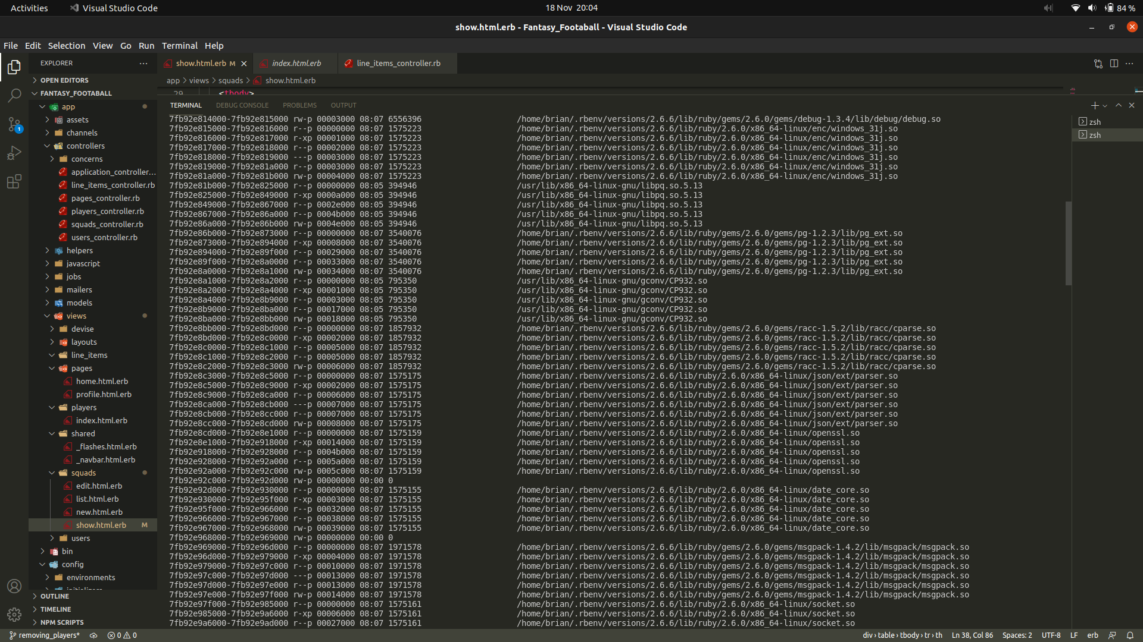1143x642 pixels.
Task: Click the Manage gear icon
Action: coord(14,614)
